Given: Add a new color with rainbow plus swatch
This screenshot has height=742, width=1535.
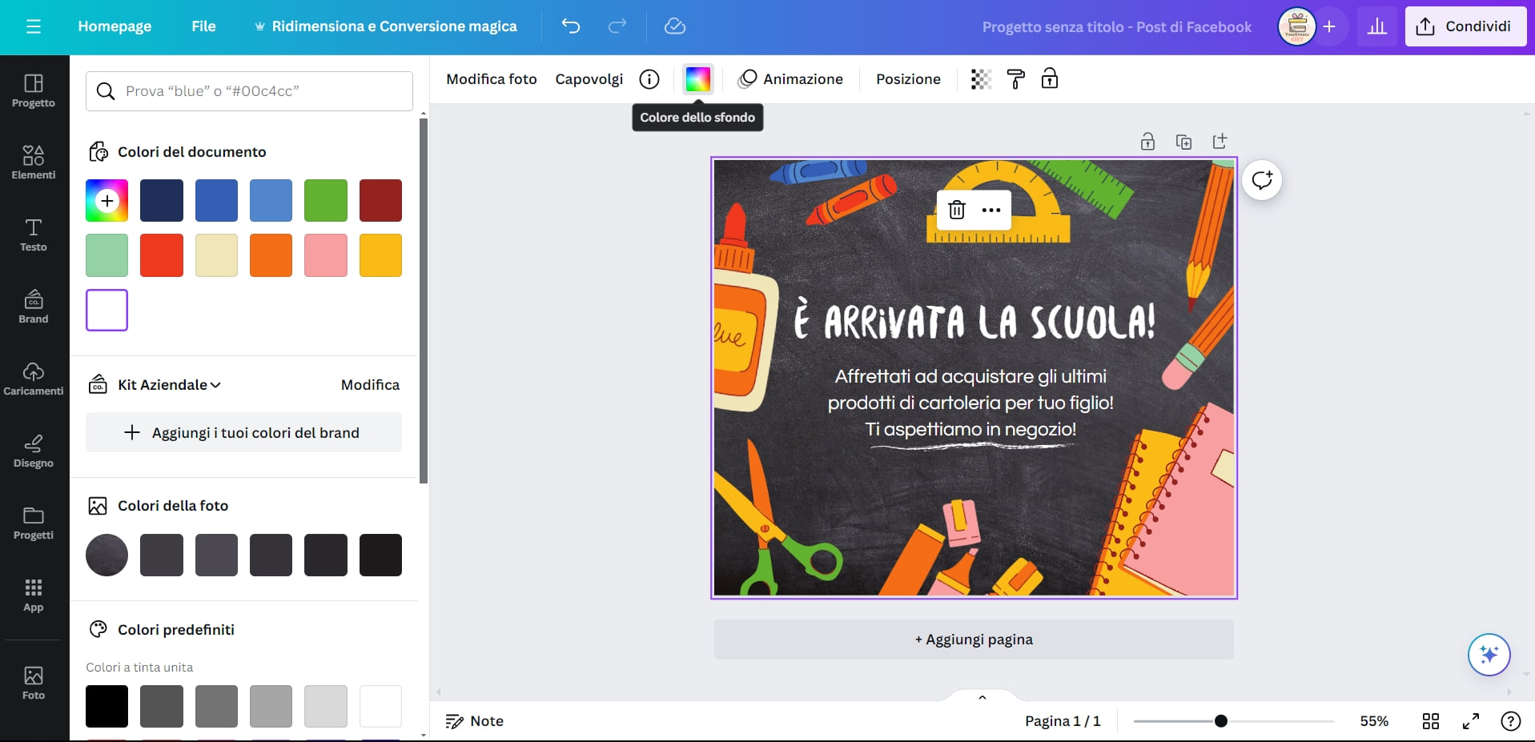Looking at the screenshot, I should (x=106, y=200).
